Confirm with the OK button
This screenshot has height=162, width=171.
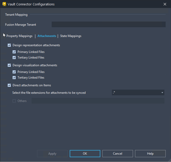85,154
